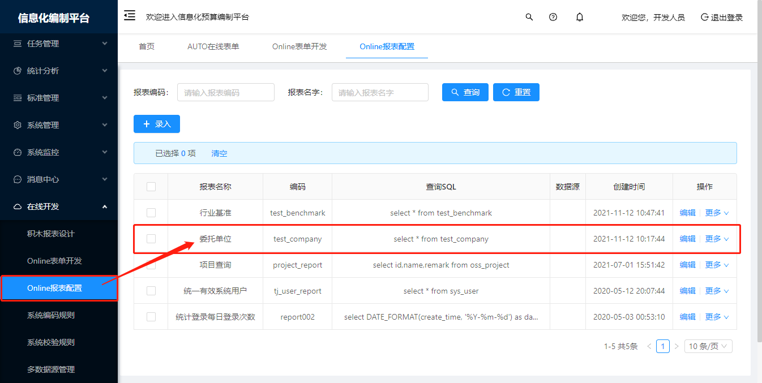This screenshot has height=383, width=762.
Task: Open help via the question mark icon
Action: pyautogui.click(x=553, y=17)
